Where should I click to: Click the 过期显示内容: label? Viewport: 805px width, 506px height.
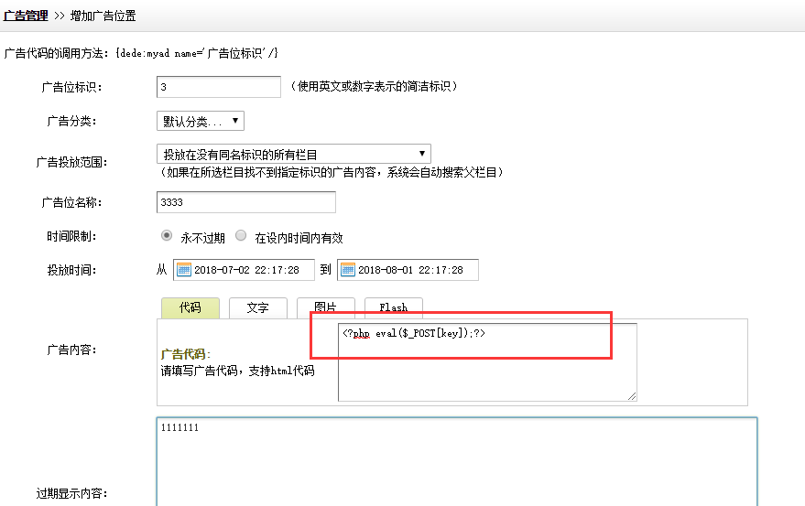pyautogui.click(x=71, y=494)
